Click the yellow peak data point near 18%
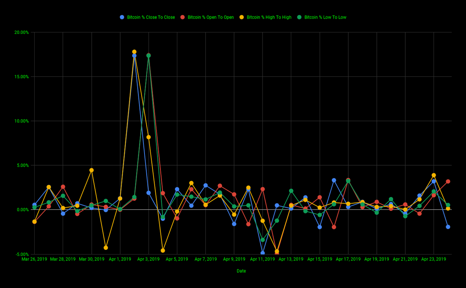The width and height of the screenshot is (466, 288). 134,52
